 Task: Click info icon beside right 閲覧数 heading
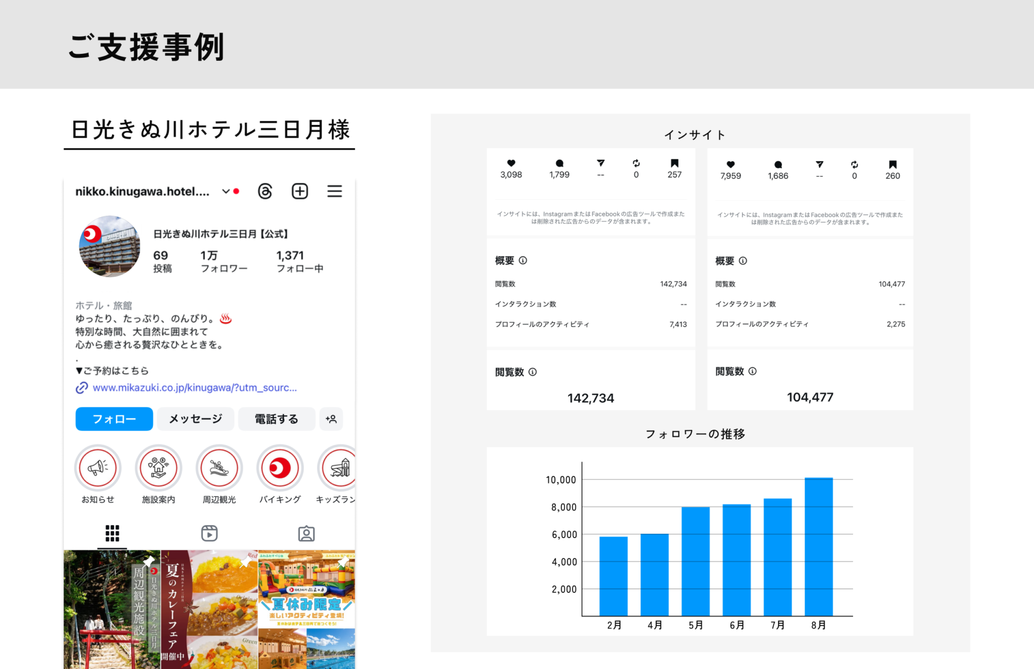click(753, 371)
